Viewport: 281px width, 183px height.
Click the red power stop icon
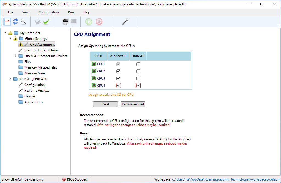coord(99,22)
